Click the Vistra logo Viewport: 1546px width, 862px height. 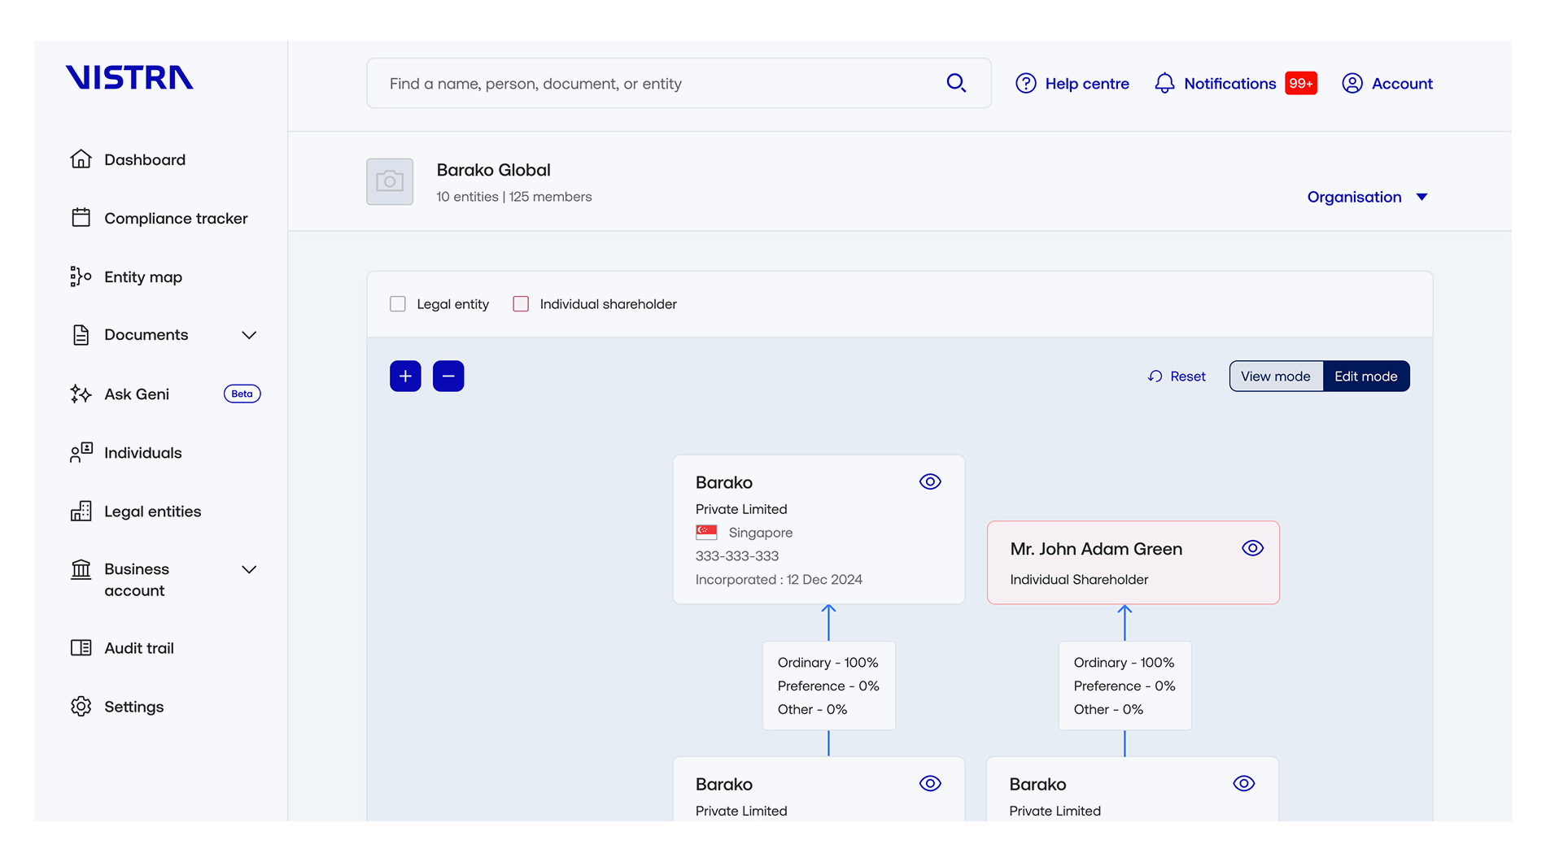[129, 77]
